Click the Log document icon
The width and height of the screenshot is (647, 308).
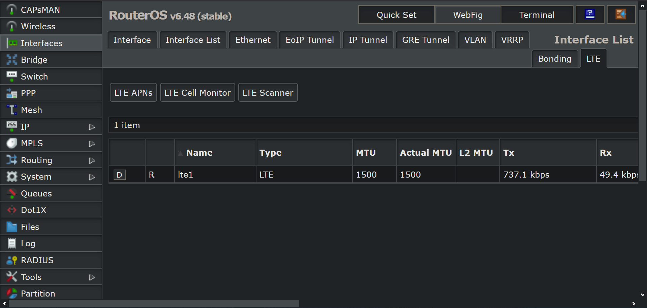11,243
